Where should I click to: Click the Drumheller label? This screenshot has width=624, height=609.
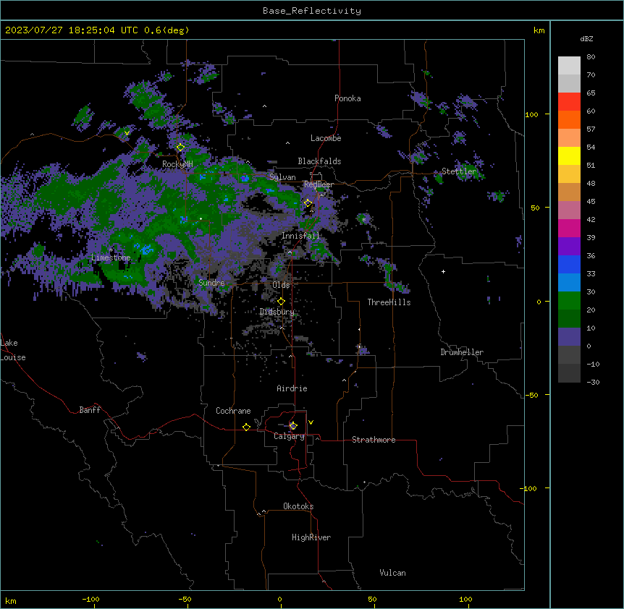462,352
